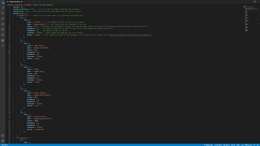Click the 'SMG' label string
The height and width of the screenshot is (146, 260).
pyautogui.click(x=36, y=69)
